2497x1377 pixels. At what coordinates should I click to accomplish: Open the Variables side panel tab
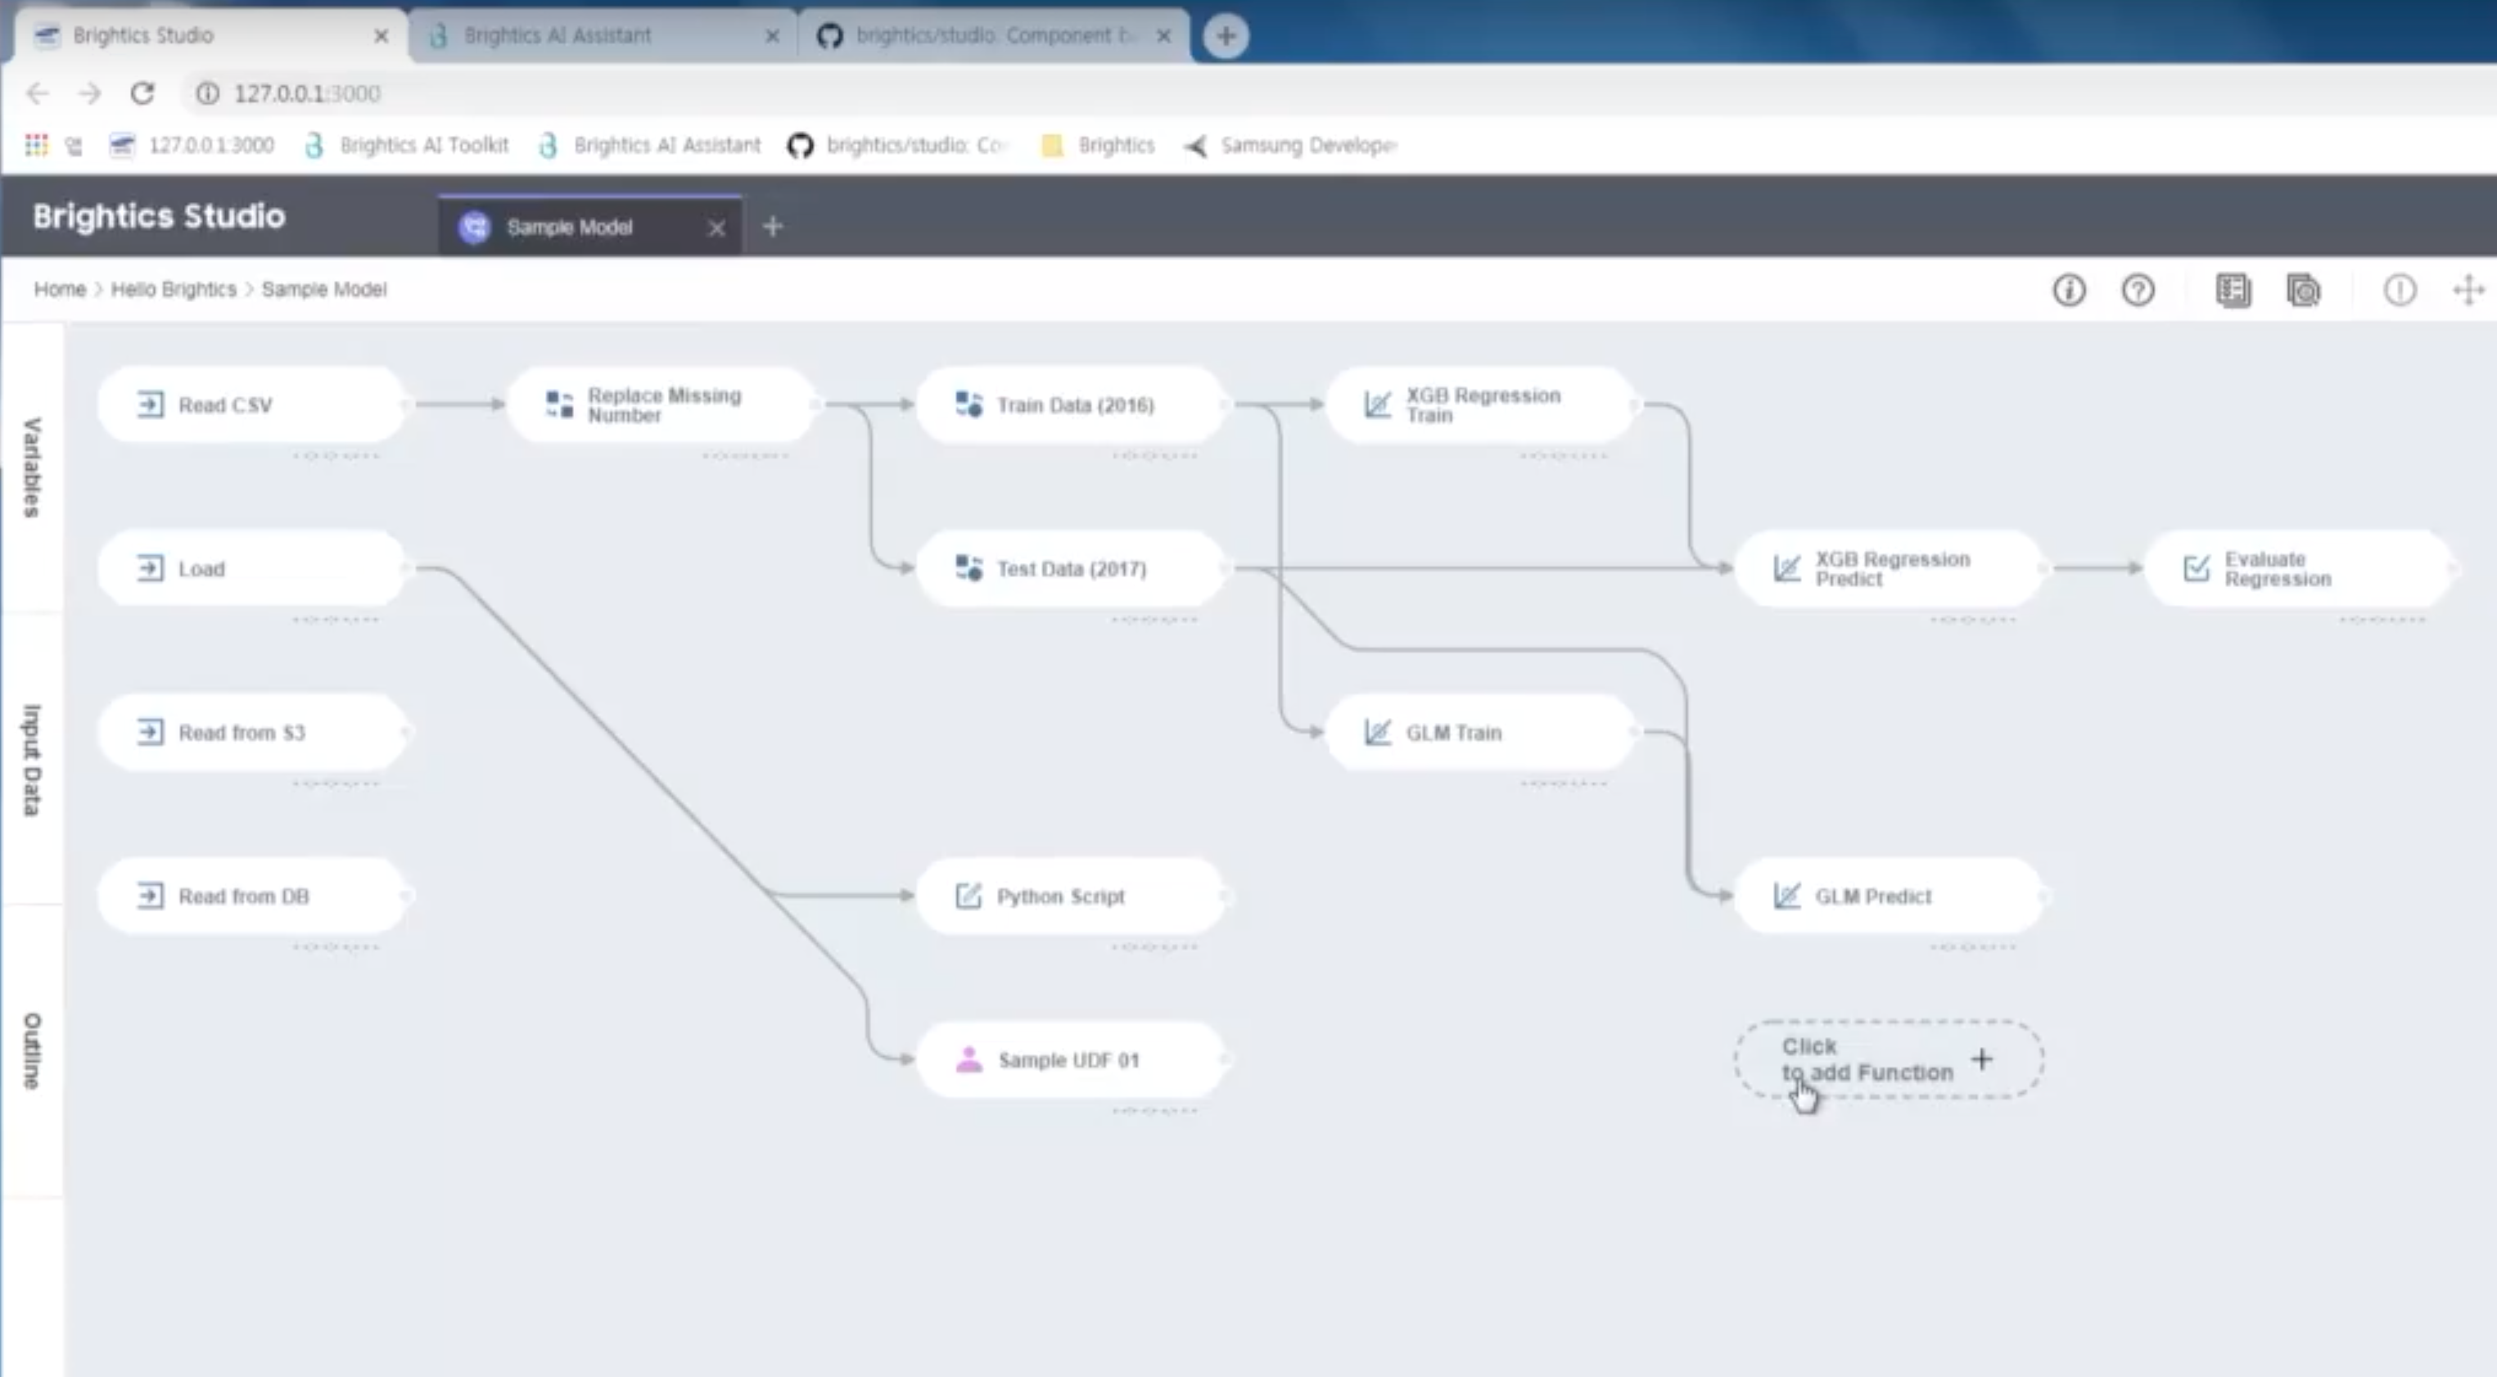click(32, 468)
